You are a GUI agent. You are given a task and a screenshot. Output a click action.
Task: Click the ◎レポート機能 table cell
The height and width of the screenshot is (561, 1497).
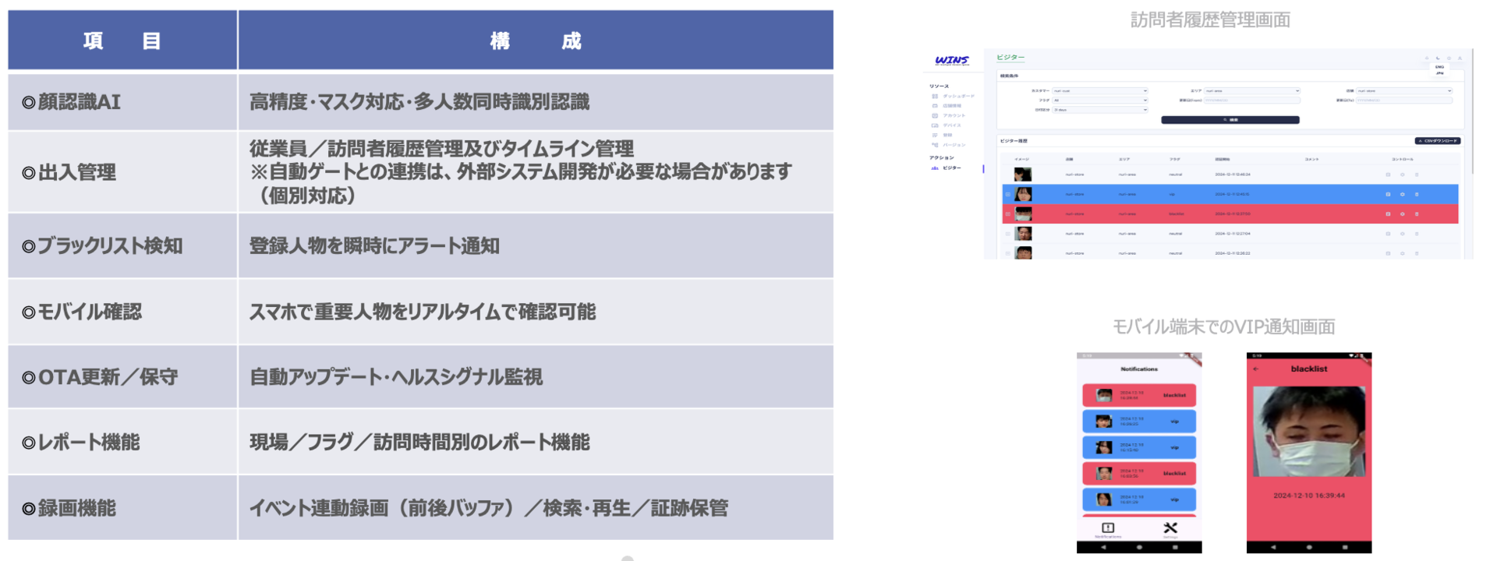pos(122,443)
